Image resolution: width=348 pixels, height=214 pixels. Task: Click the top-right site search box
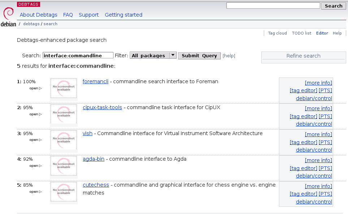(x=273, y=6)
